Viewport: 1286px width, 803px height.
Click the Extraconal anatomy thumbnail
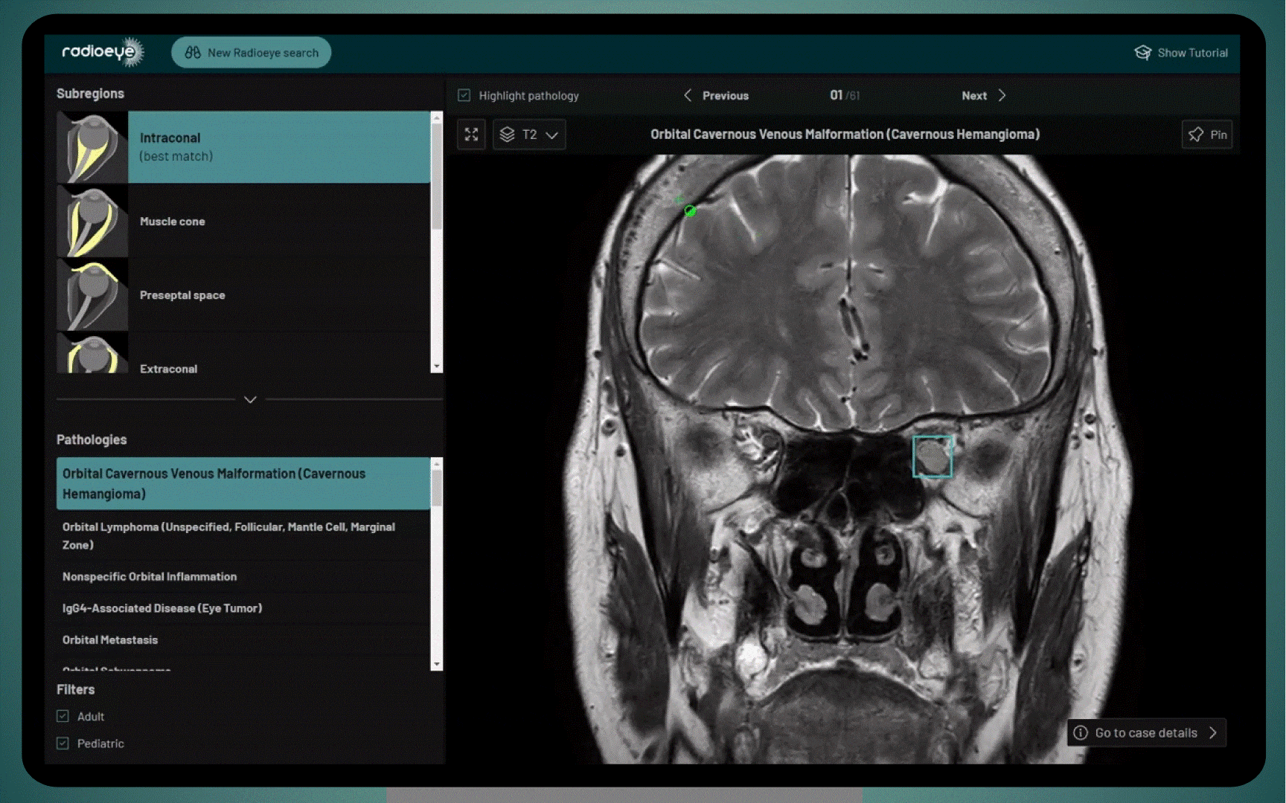92,353
